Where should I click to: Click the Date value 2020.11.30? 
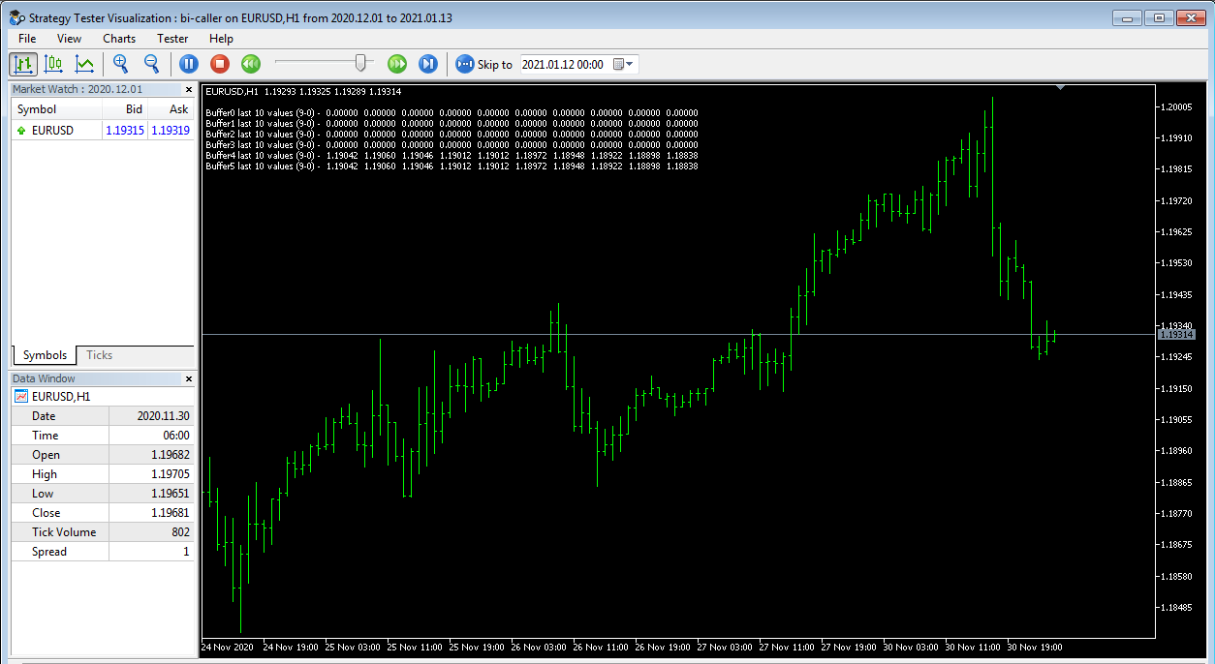pos(163,416)
